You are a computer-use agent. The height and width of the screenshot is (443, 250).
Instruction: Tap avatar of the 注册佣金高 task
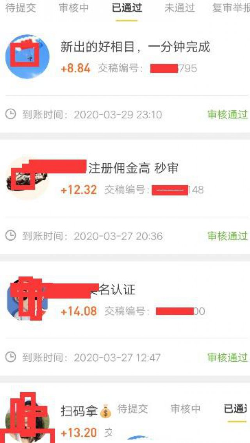(27, 178)
